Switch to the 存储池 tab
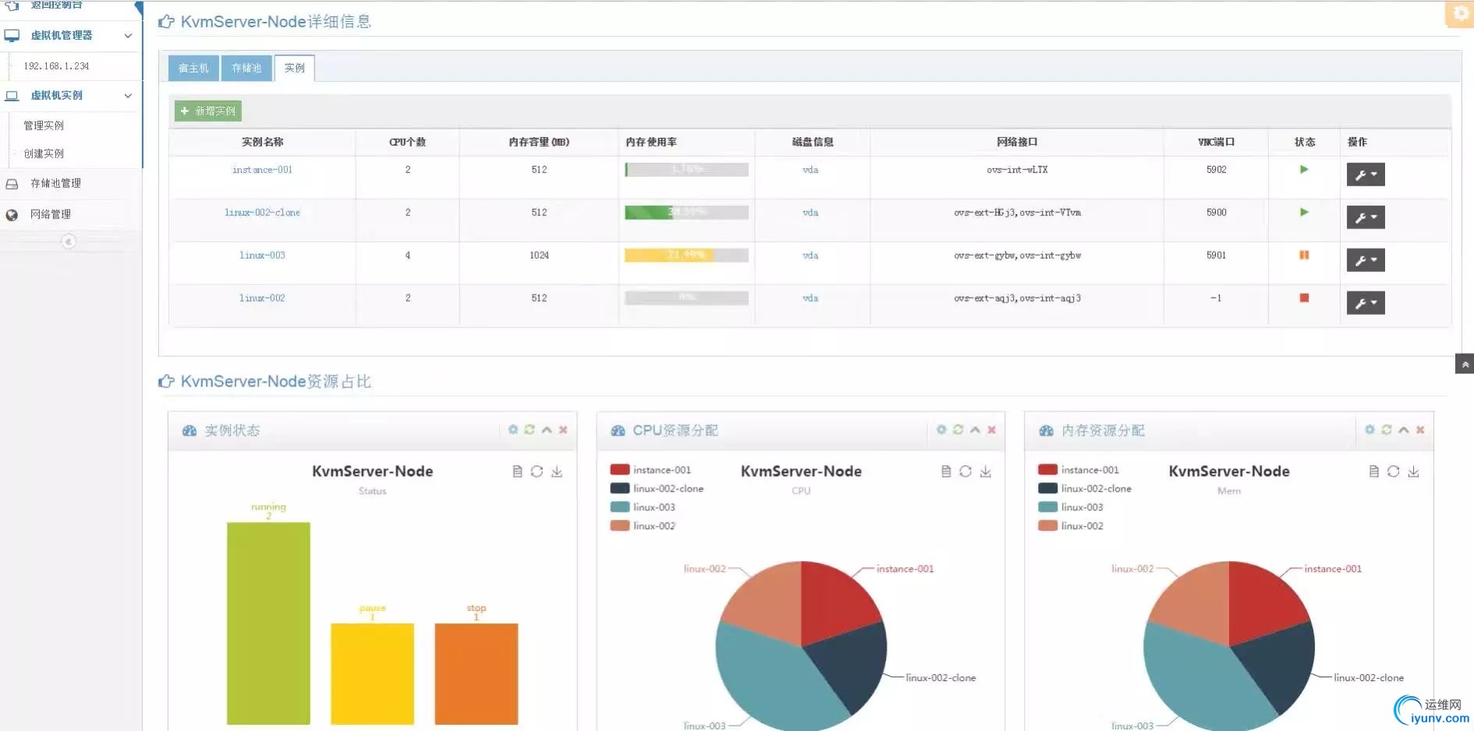The height and width of the screenshot is (731, 1474). [246, 69]
